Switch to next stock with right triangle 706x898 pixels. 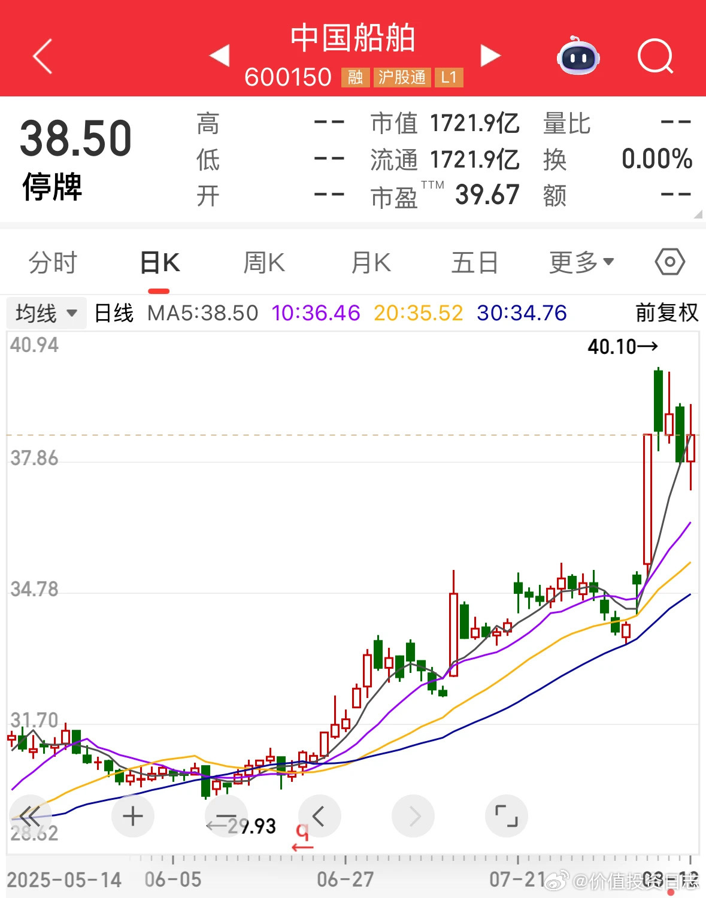pyautogui.click(x=490, y=56)
